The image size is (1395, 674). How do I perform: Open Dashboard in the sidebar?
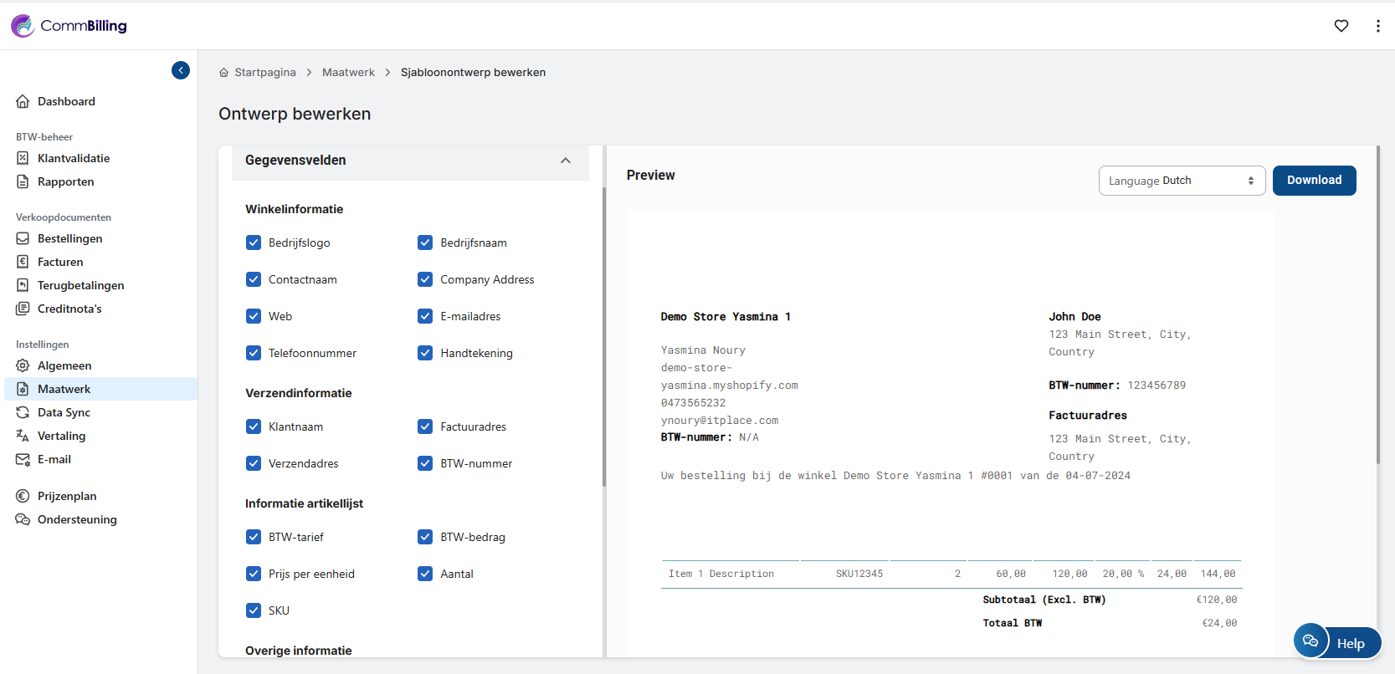[66, 101]
